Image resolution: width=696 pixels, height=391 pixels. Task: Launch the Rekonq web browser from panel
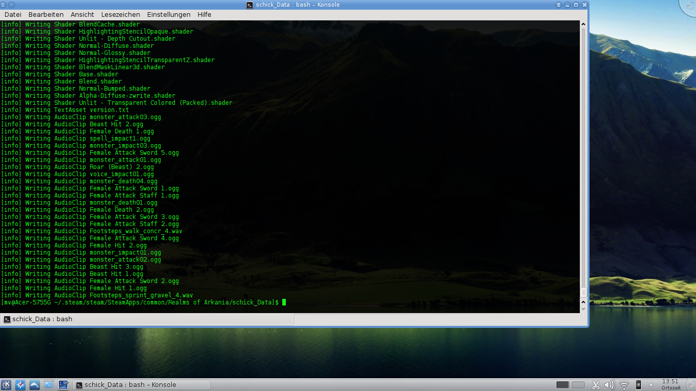(20, 385)
